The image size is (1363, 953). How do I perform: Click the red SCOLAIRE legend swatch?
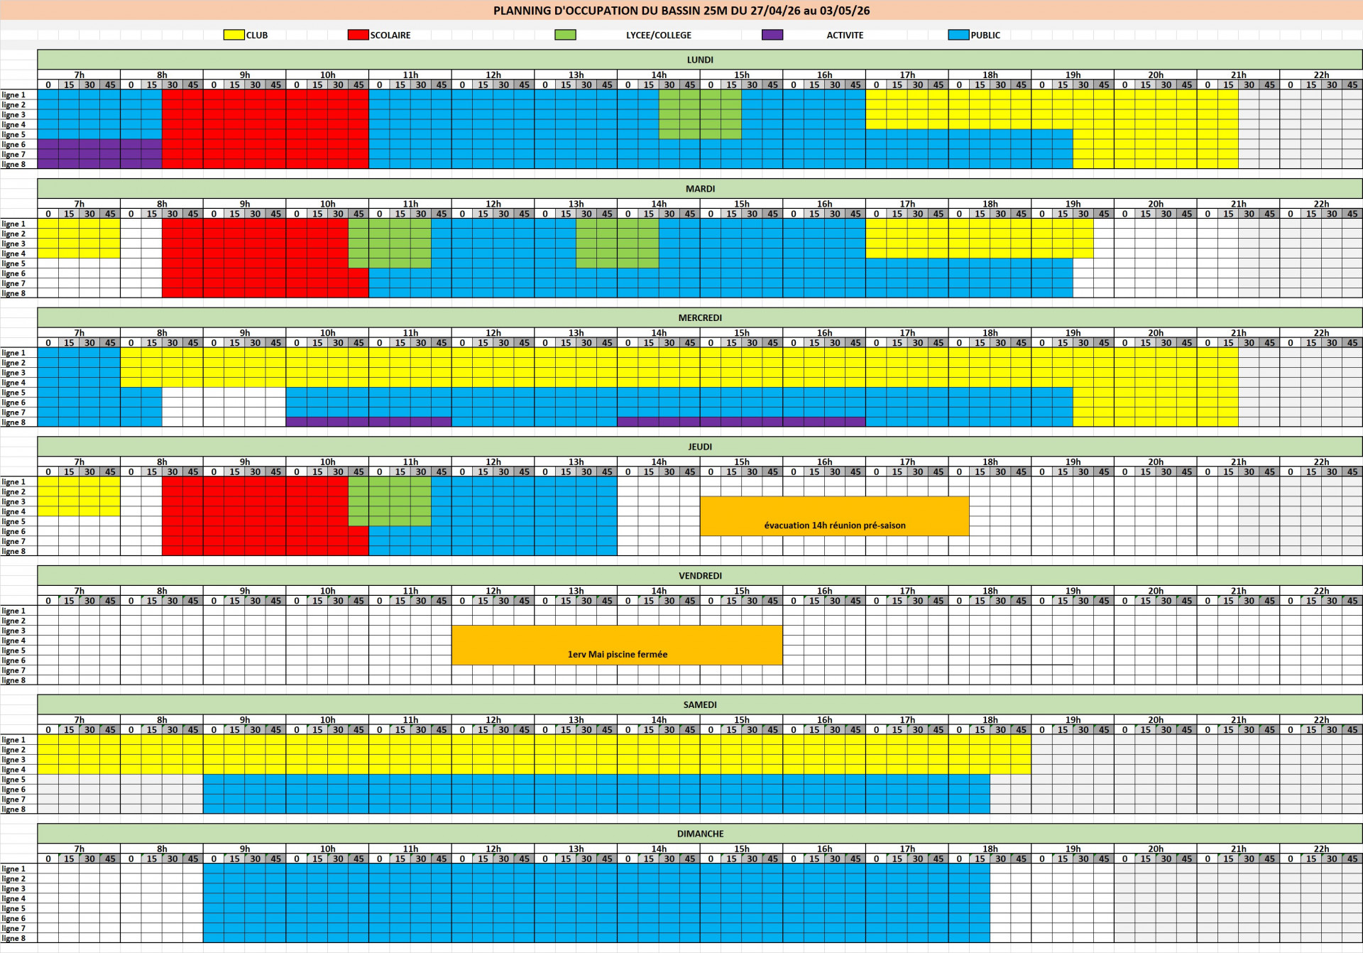[358, 35]
